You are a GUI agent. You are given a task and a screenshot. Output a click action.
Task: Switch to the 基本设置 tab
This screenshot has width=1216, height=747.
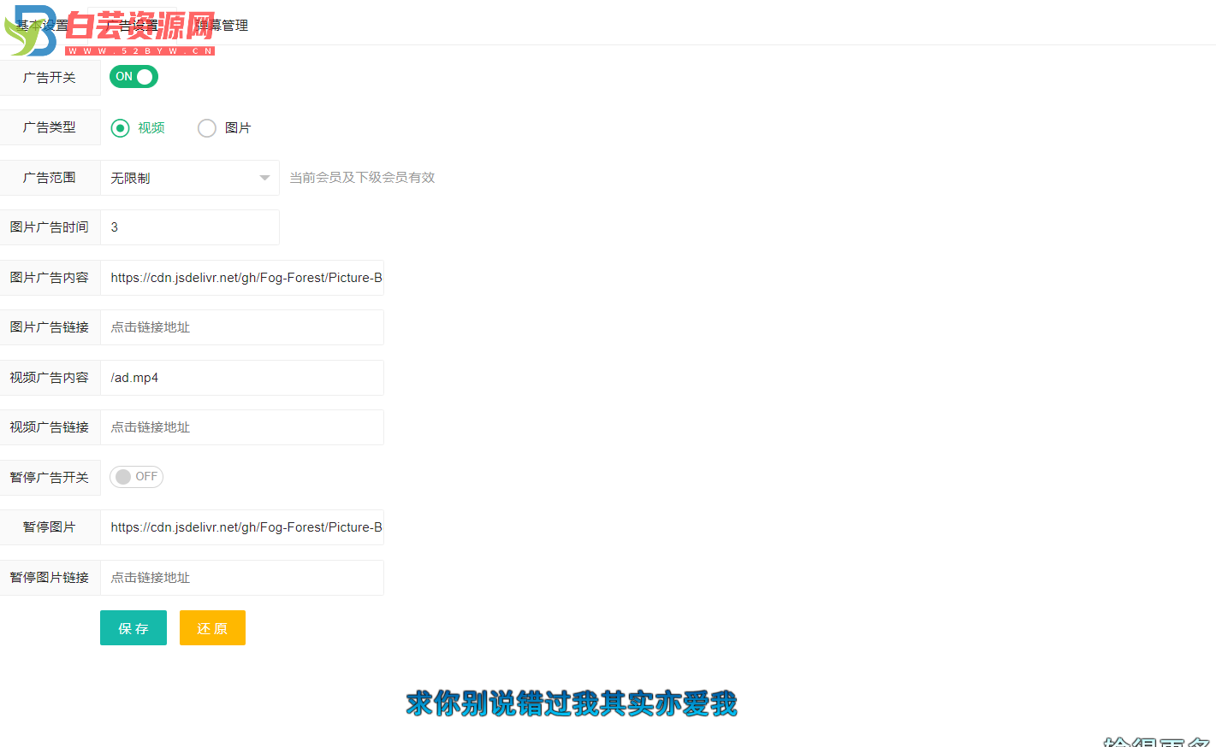43,26
